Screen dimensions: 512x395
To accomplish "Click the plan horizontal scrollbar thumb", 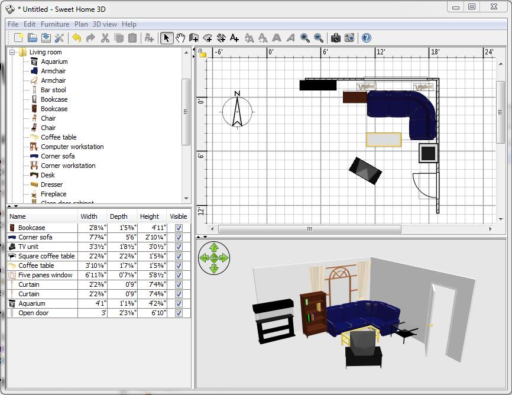I will coord(309,229).
